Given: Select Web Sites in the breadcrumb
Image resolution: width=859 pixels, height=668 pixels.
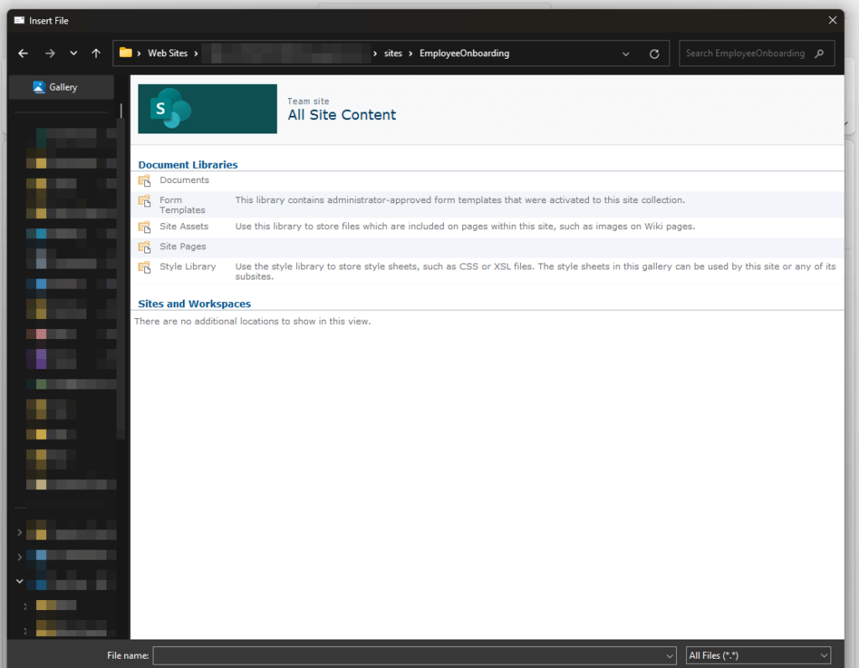Looking at the screenshot, I should click(x=168, y=53).
